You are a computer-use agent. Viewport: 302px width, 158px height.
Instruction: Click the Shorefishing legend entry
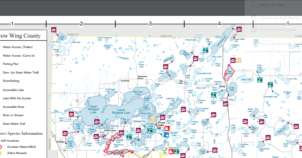[x=11, y=81]
